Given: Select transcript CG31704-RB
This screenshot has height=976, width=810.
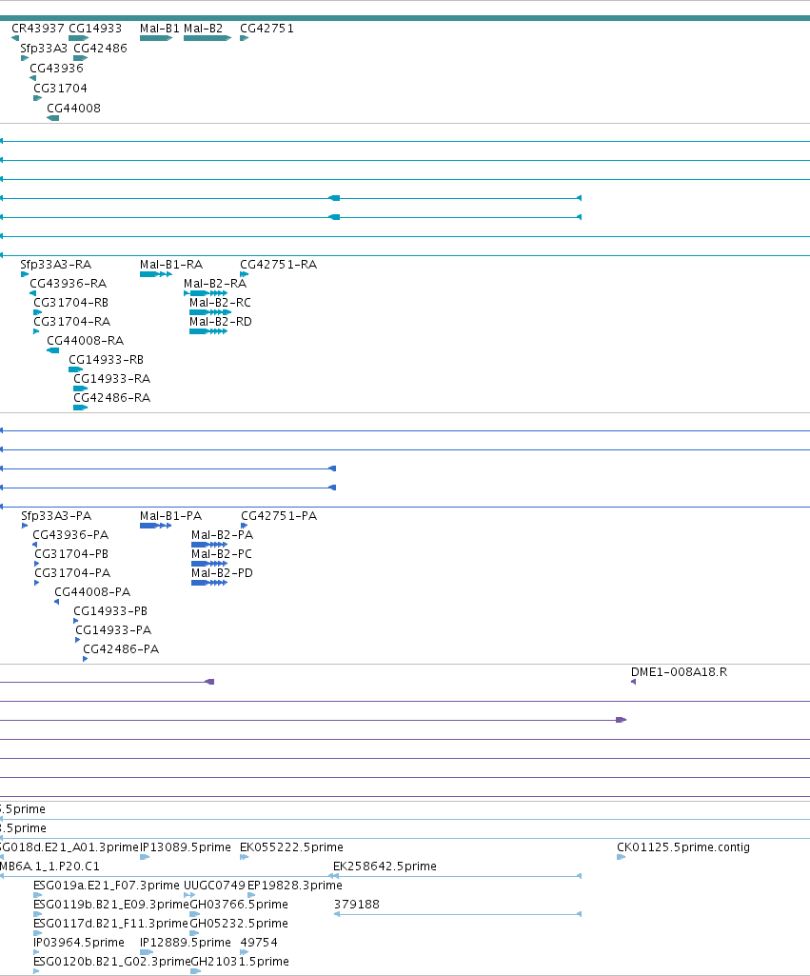Looking at the screenshot, I should coord(71,303).
